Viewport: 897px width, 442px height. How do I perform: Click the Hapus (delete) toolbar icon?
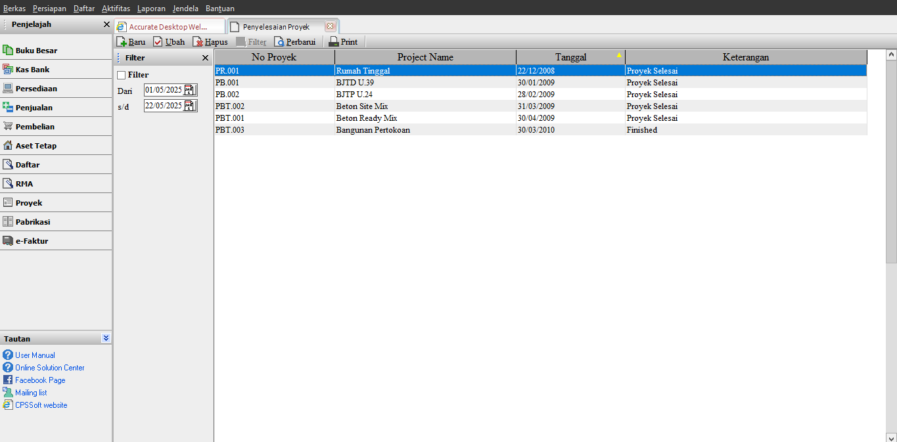(198, 42)
